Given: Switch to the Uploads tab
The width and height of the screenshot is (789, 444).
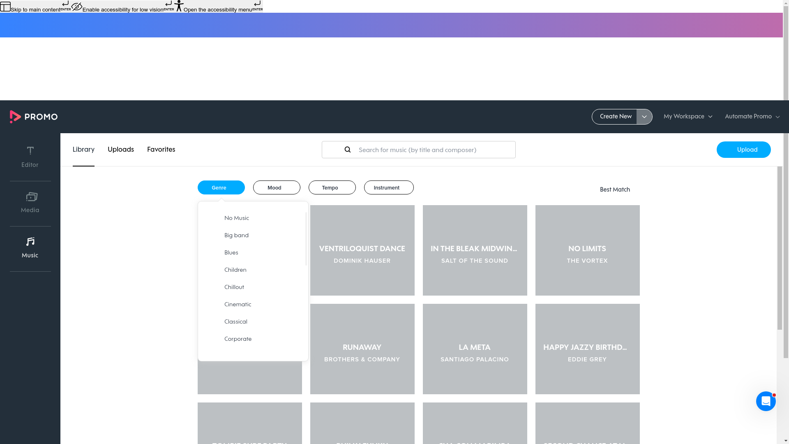Looking at the screenshot, I should (x=120, y=149).
